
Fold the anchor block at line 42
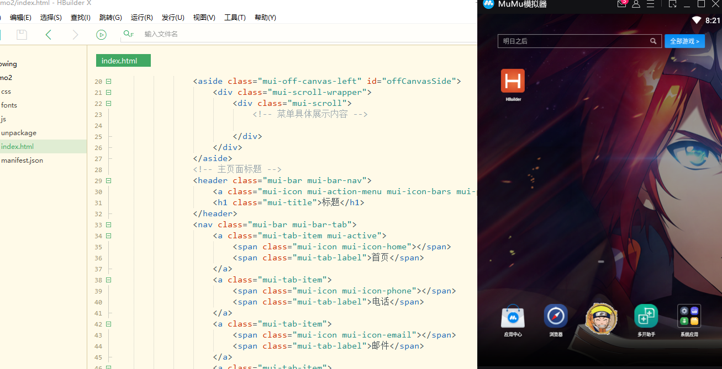click(x=109, y=324)
